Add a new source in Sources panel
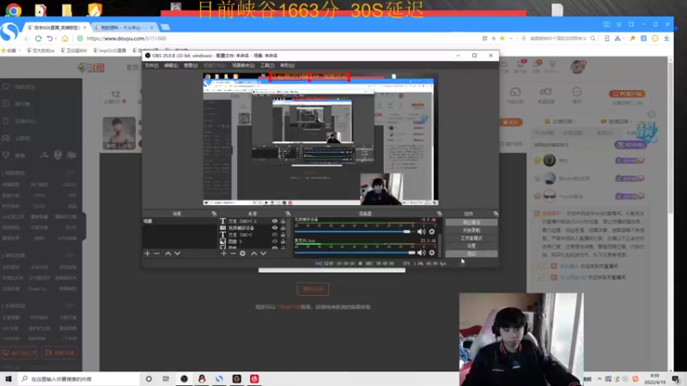687x386 pixels. [223, 253]
